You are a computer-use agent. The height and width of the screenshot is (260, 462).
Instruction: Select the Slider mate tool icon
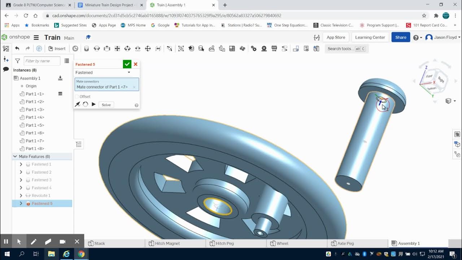pyautogui.click(x=107, y=48)
